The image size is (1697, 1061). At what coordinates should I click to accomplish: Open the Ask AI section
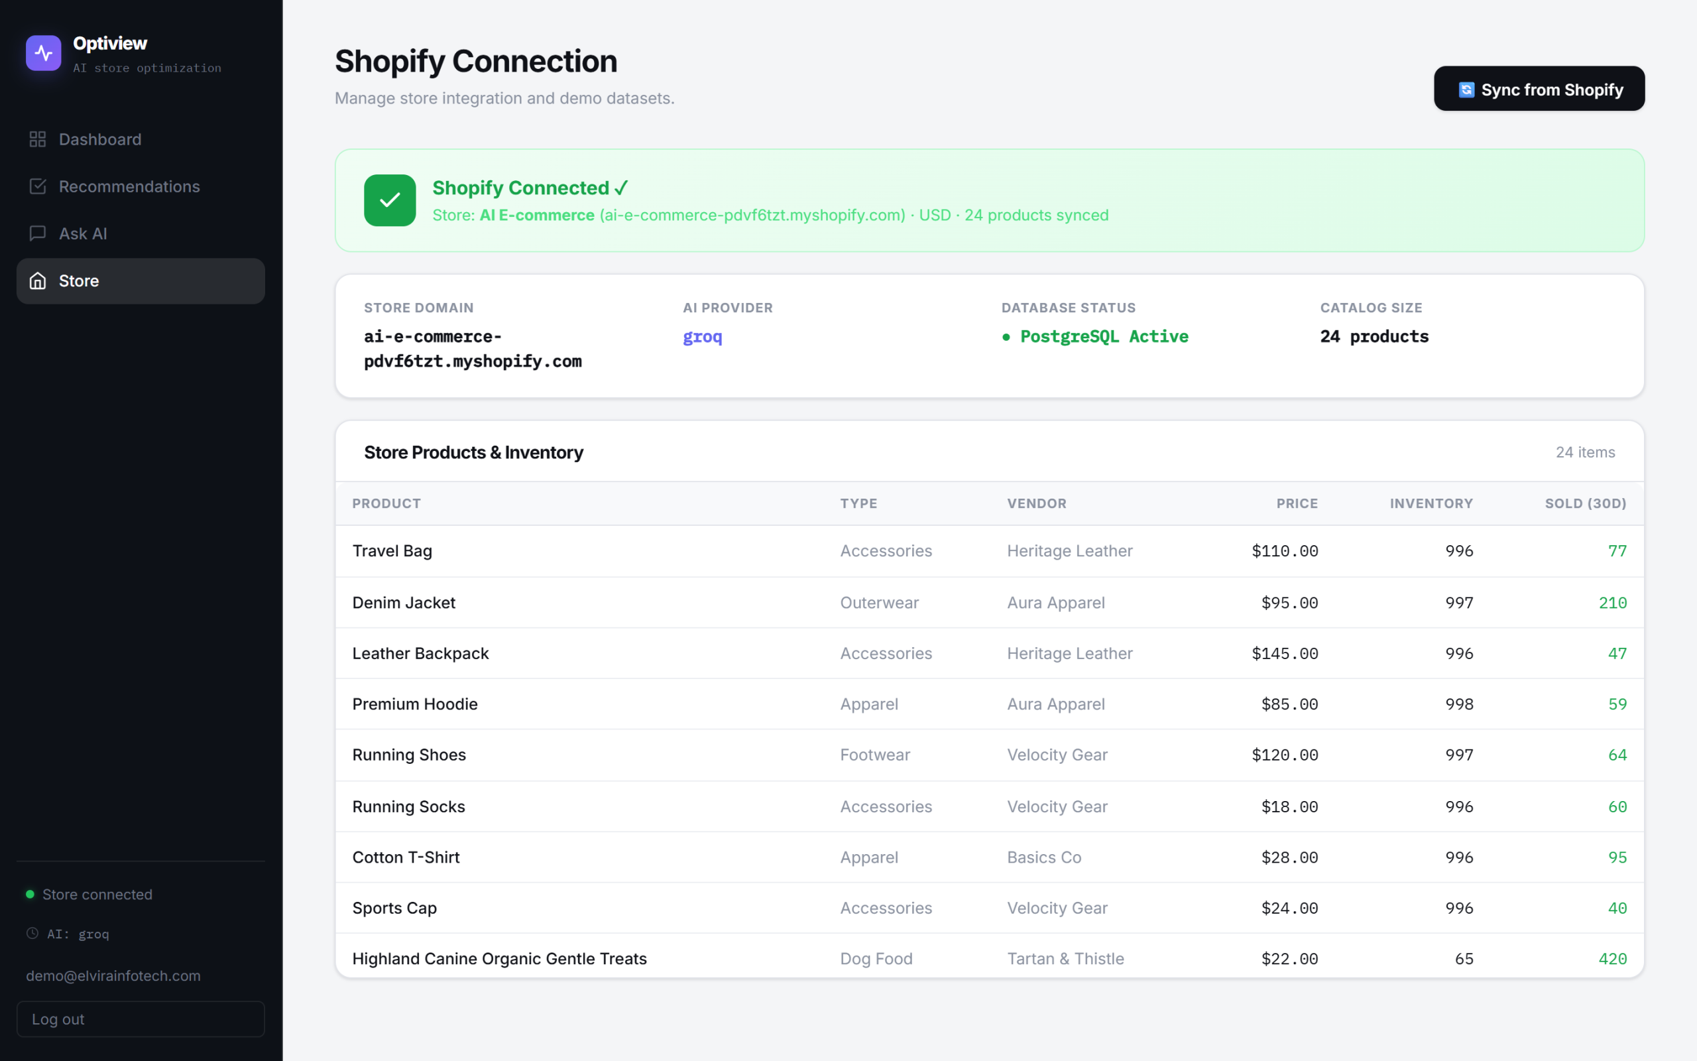coord(141,233)
